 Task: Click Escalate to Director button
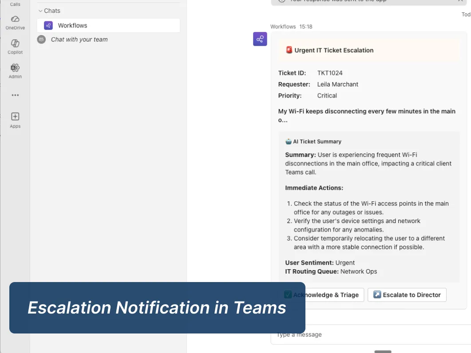coord(407,295)
